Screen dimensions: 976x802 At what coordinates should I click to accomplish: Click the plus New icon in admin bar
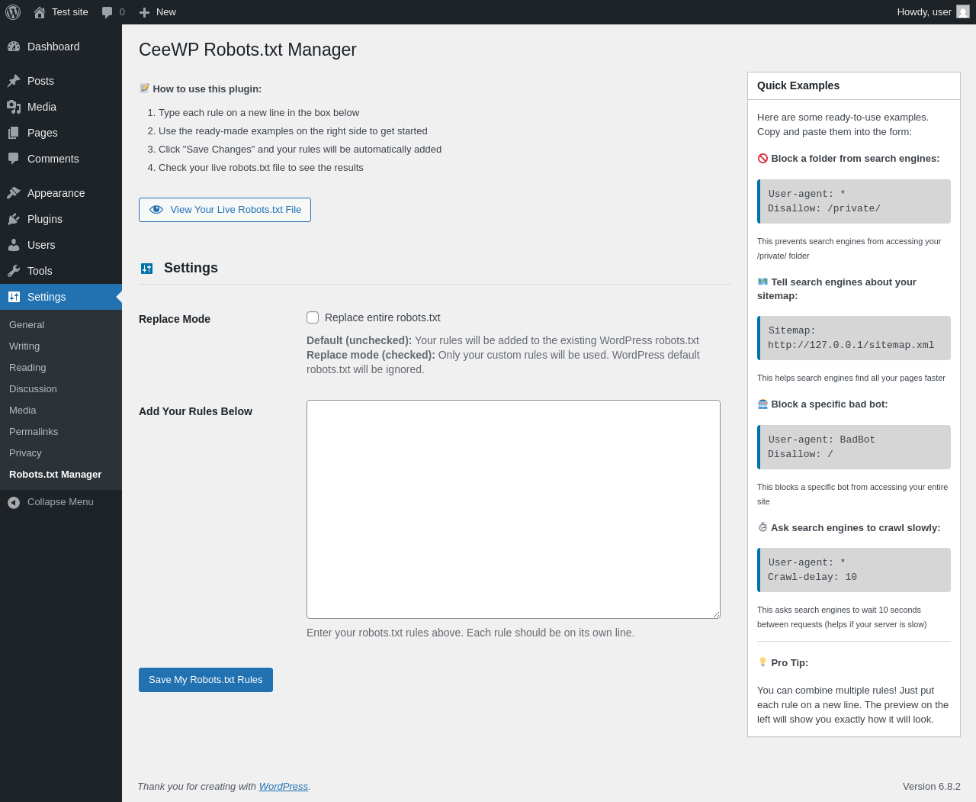coord(144,12)
